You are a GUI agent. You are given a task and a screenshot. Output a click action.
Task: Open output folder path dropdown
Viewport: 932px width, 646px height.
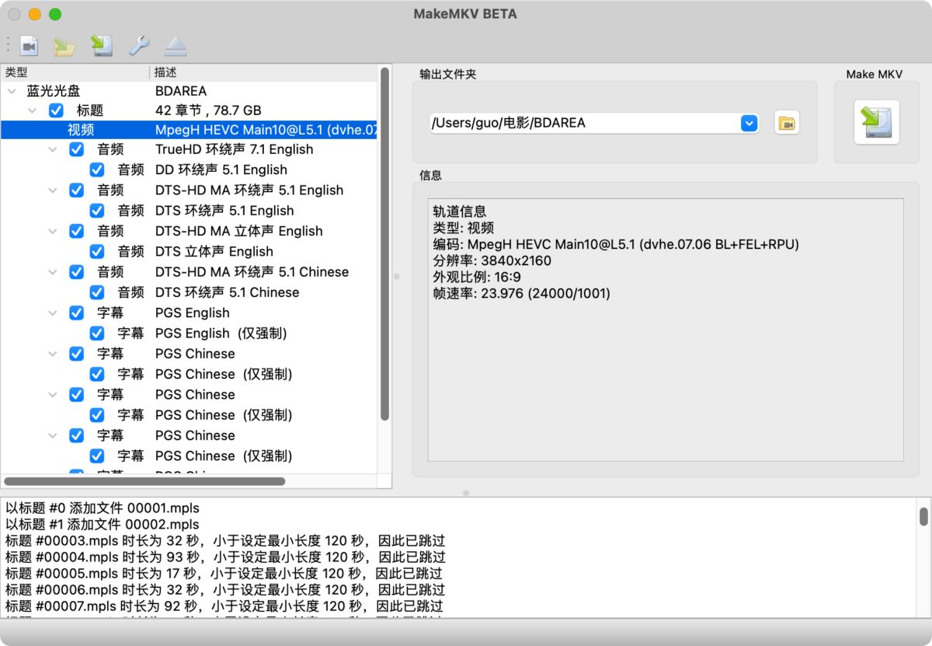[x=749, y=123]
